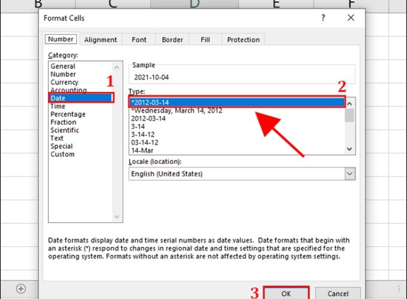The width and height of the screenshot is (407, 299).
Task: Click Category list scroll down arrow
Action: [117, 216]
